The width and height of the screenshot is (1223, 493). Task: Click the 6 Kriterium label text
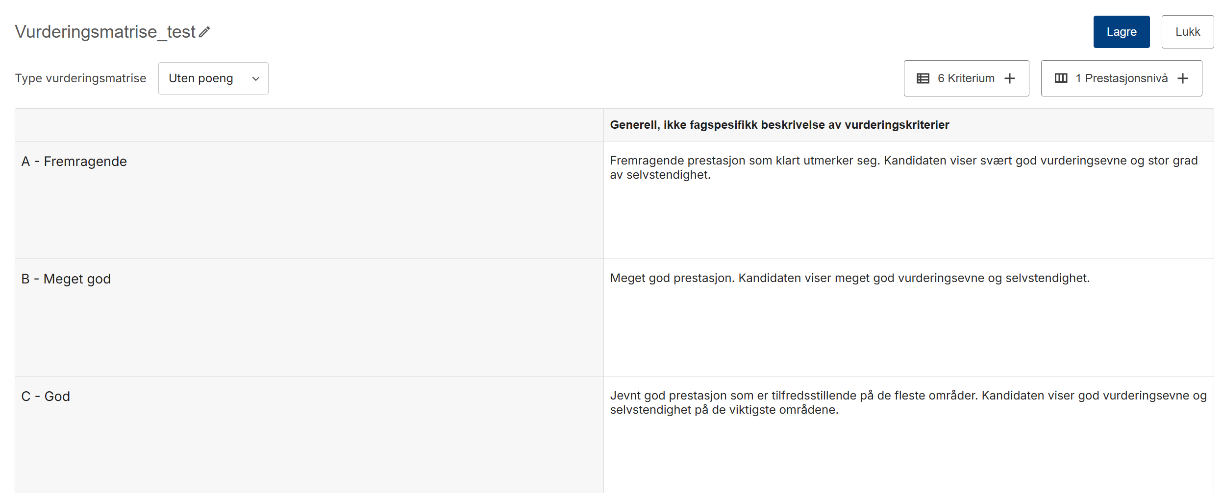966,78
